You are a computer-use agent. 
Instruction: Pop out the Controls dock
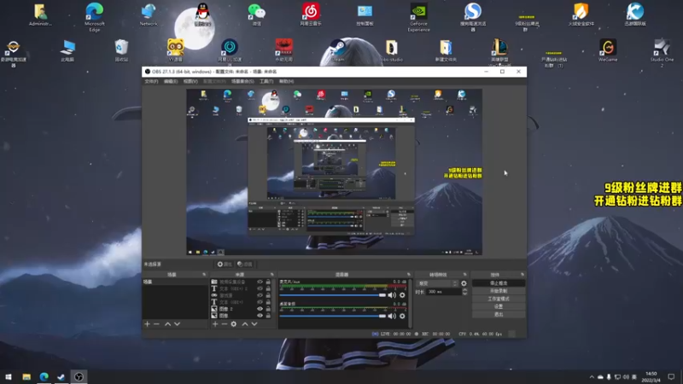click(x=522, y=275)
